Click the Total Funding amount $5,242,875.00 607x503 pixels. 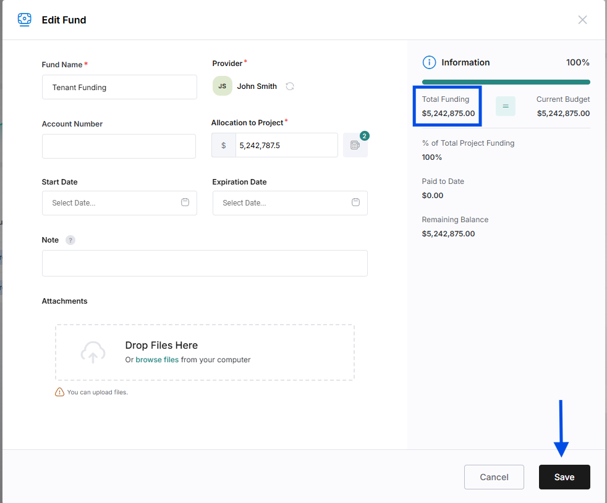click(448, 114)
